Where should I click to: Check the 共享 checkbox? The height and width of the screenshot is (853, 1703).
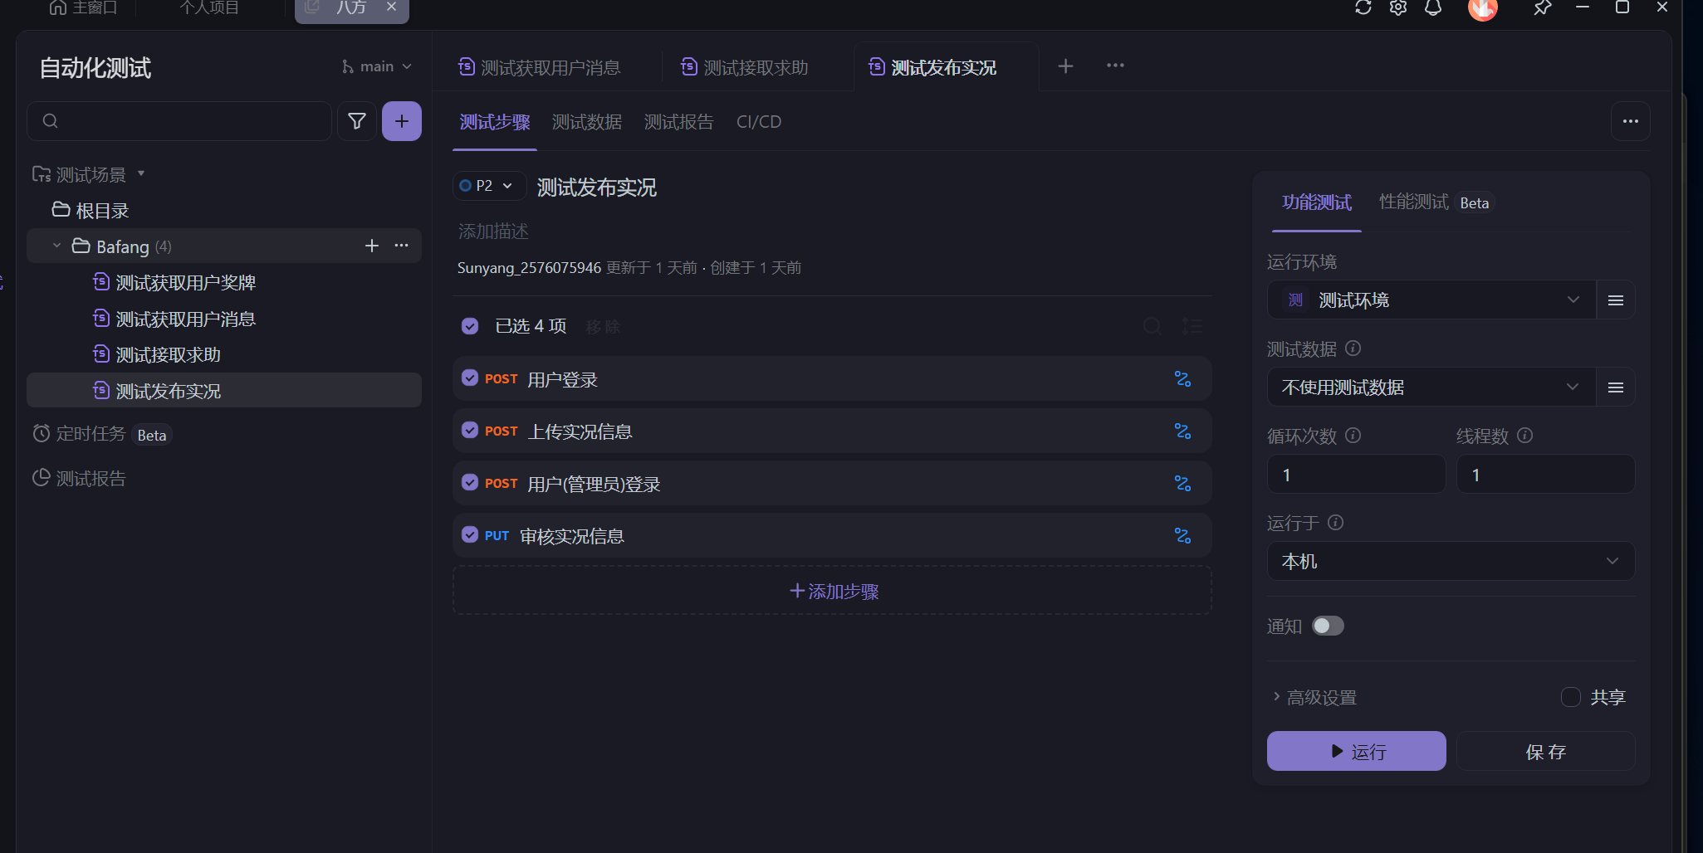click(1570, 697)
